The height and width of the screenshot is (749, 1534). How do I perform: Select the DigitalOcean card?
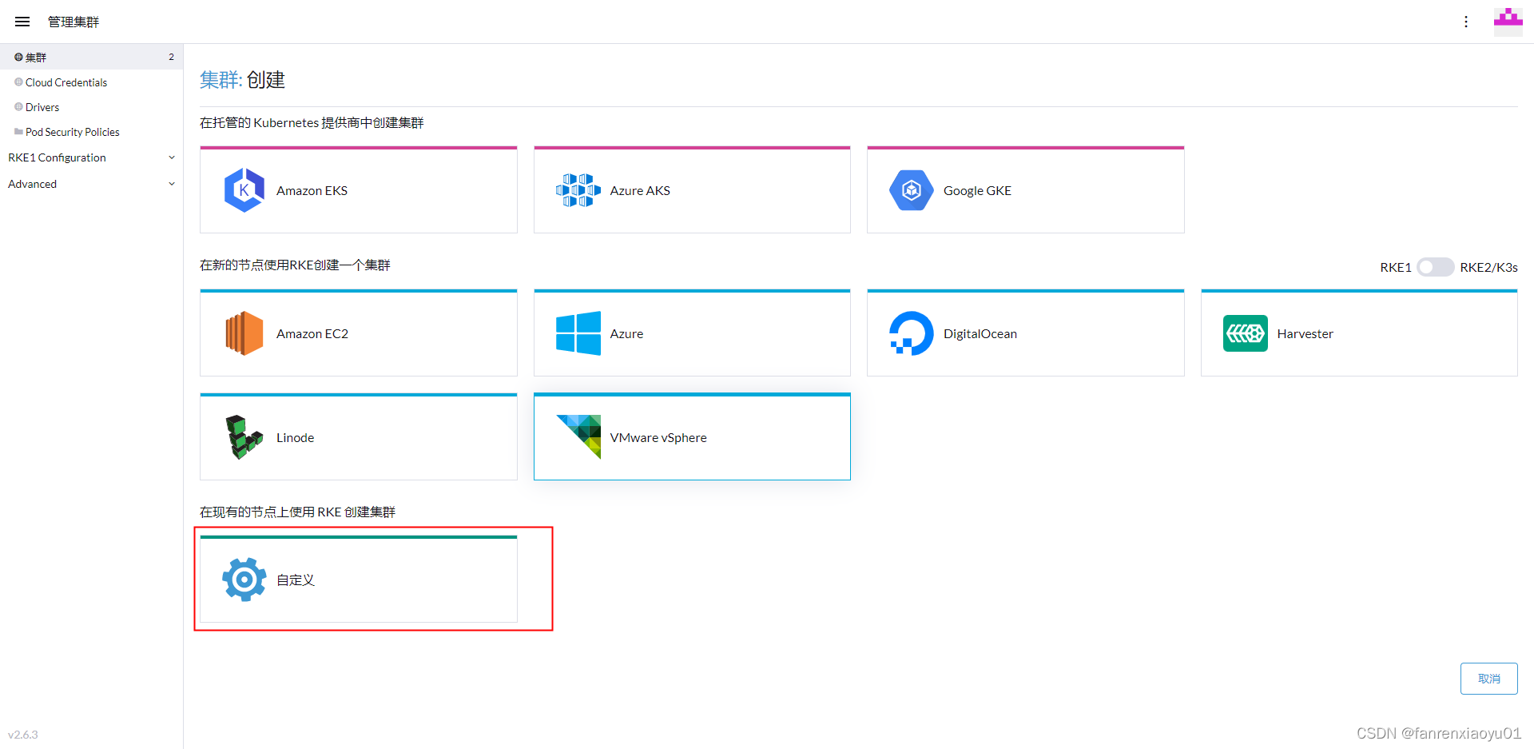pos(1026,333)
